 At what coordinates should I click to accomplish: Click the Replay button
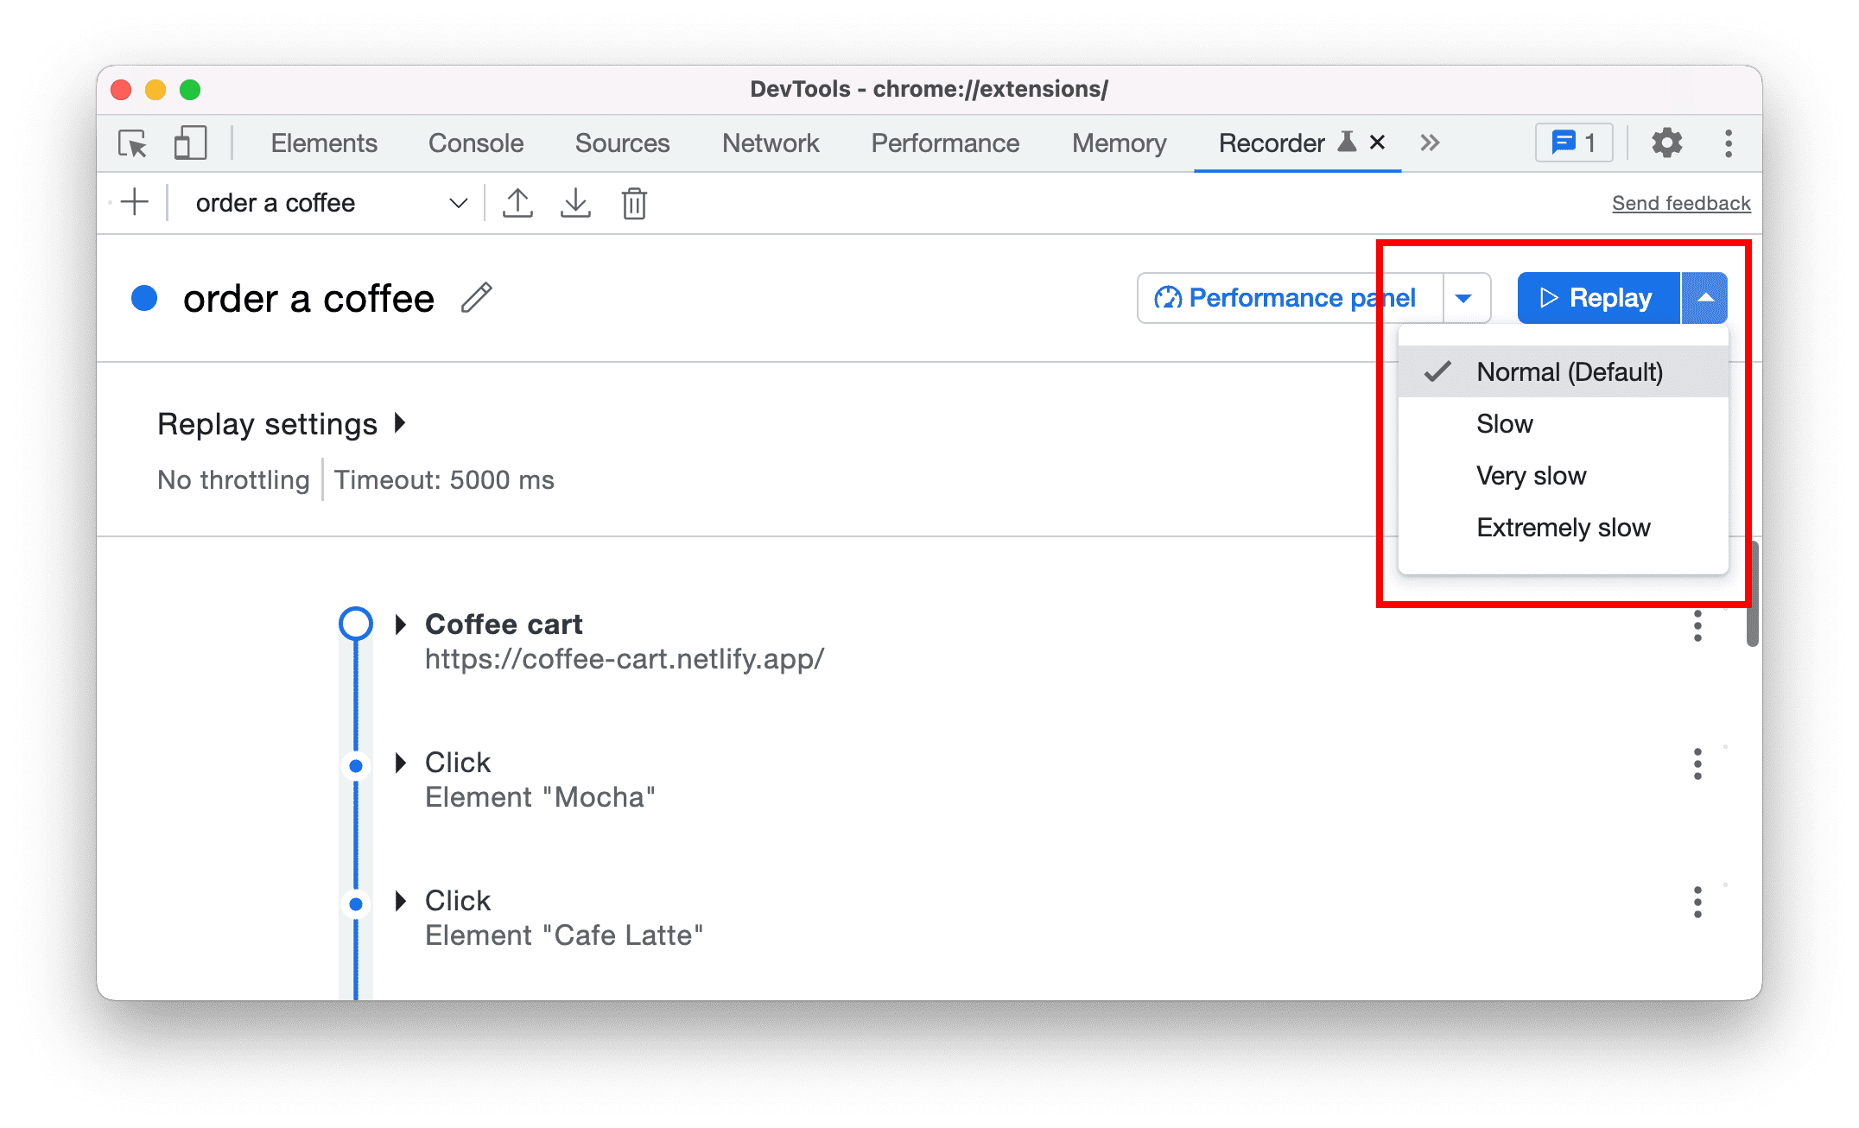click(1594, 296)
